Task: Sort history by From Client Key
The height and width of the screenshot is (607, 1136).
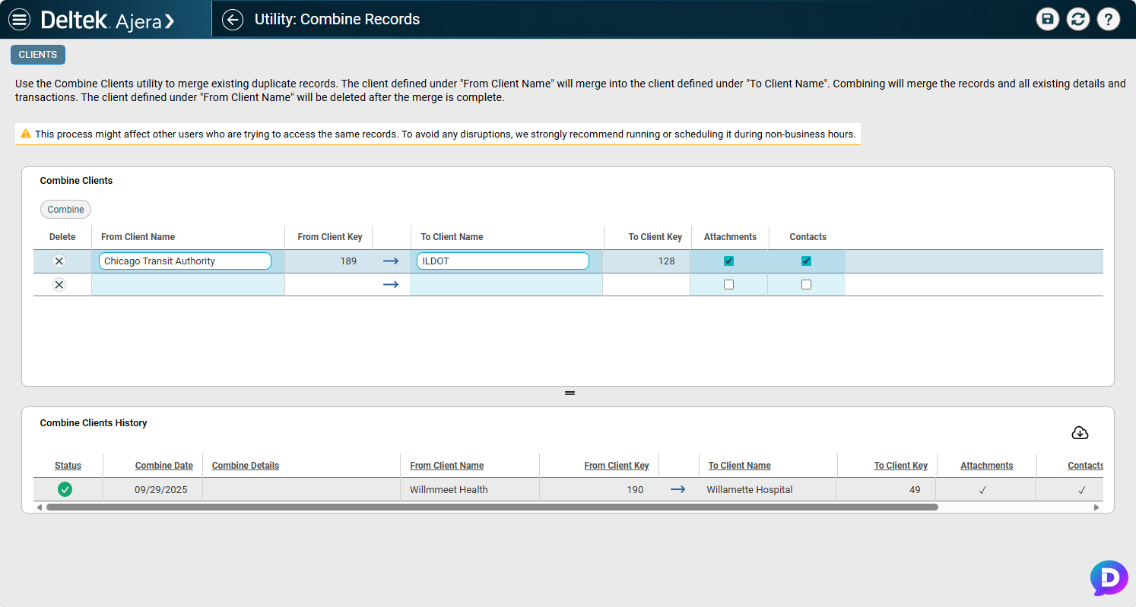Action: 616,465
